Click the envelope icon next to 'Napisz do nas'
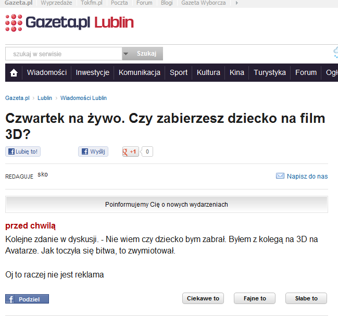The height and width of the screenshot is (316, 338). 280,176
